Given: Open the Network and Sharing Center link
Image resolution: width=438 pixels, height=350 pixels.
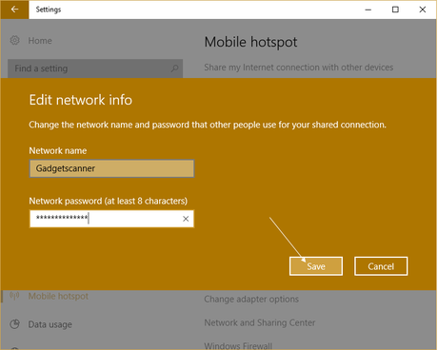Looking at the screenshot, I should [260, 322].
